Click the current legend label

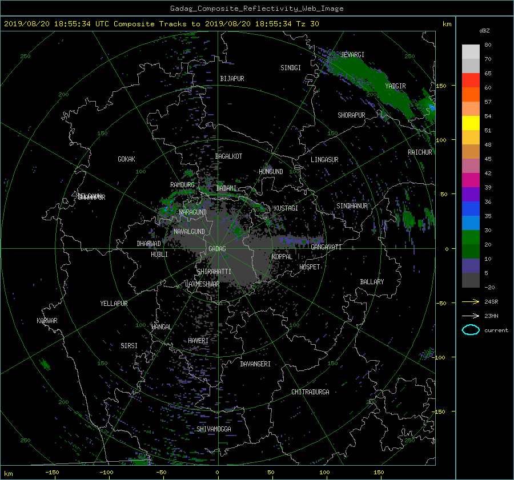496,330
